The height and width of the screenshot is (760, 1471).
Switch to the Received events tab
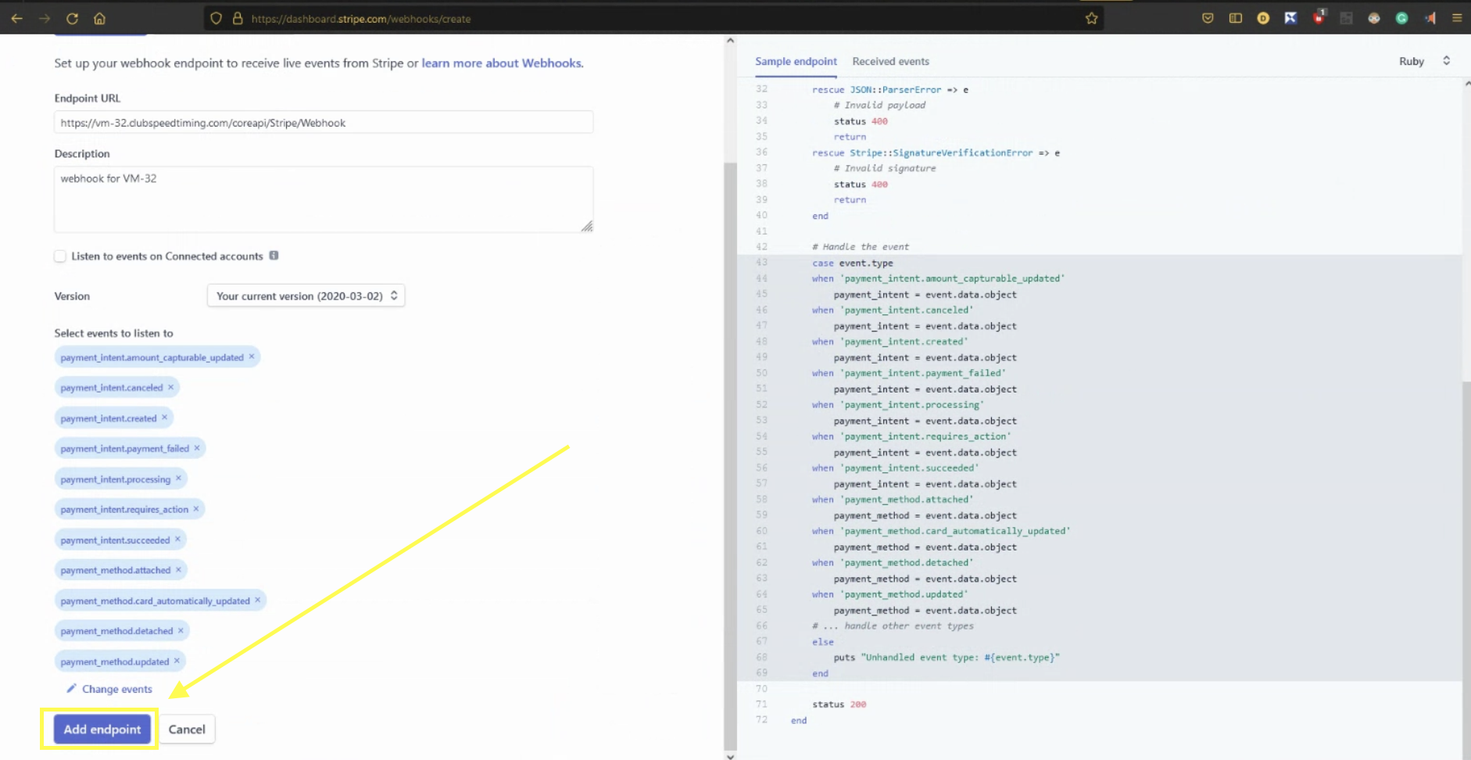[x=890, y=61]
